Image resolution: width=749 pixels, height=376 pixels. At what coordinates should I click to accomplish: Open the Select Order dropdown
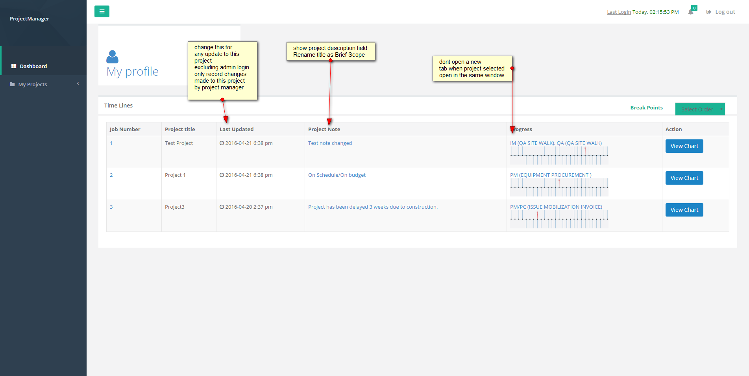click(700, 109)
